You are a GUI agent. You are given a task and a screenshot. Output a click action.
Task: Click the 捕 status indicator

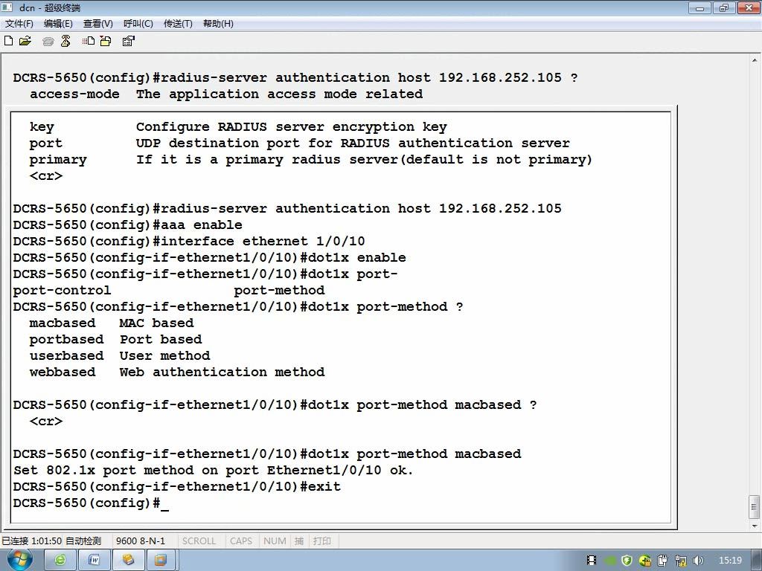pos(299,541)
